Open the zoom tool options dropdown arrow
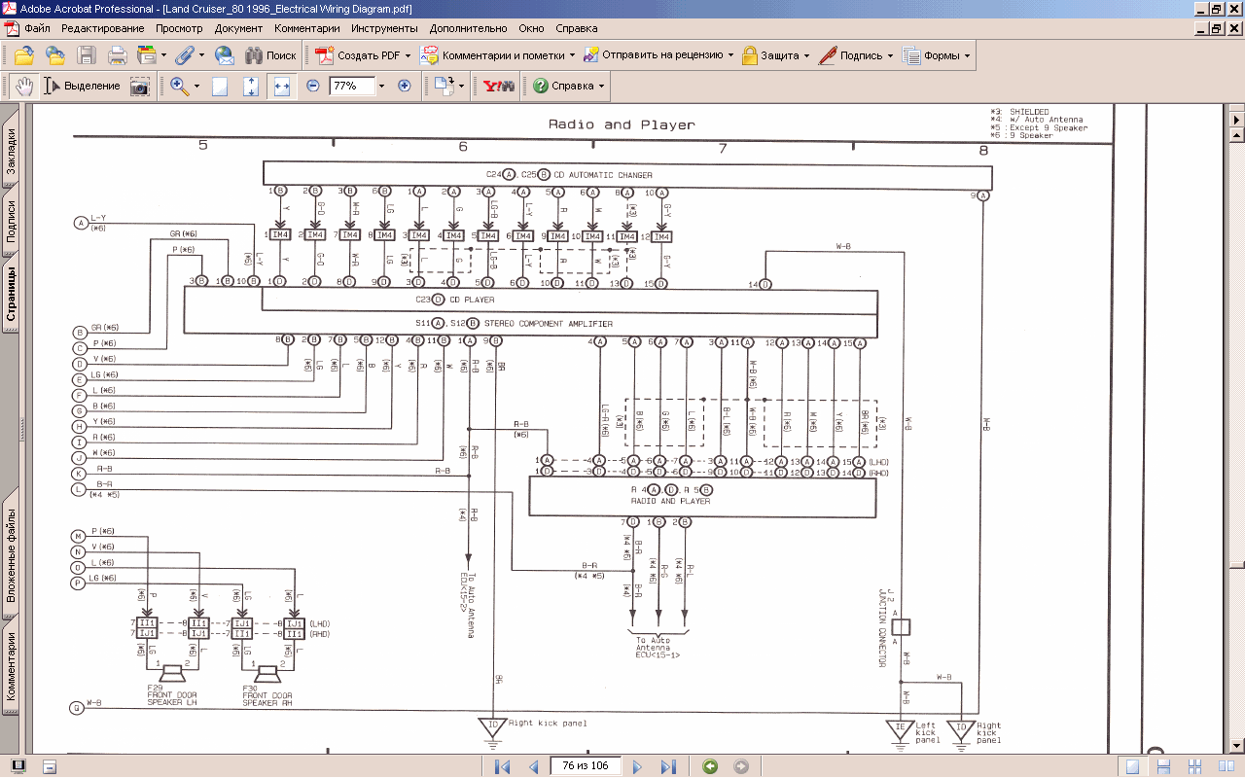Image resolution: width=1245 pixels, height=778 pixels. 196,86
